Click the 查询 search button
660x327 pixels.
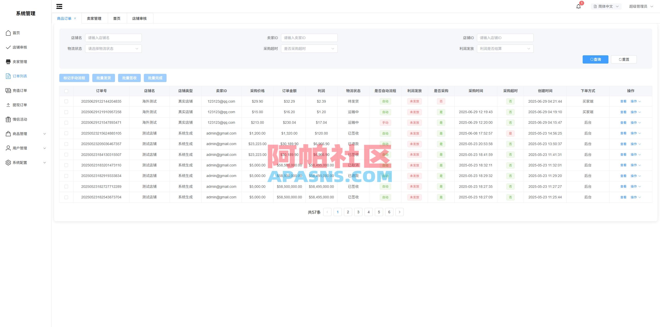[x=595, y=59]
